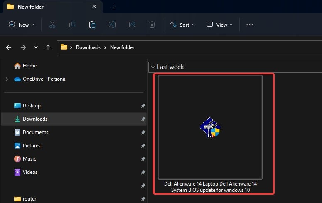Select the New folder tab
Image resolution: width=322 pixels, height=203 pixels.
[53, 7]
